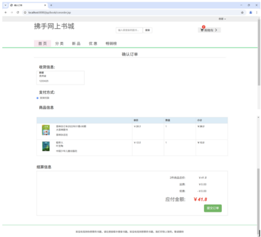This screenshot has width=261, height=237.
Task: Open the browser profile icon
Action: [251, 13]
